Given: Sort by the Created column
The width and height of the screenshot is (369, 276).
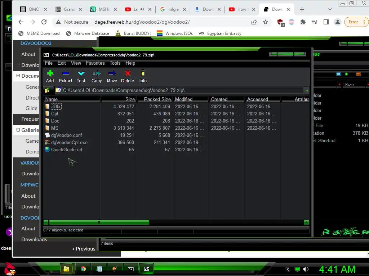Looking at the screenshot, I should 227,99.
